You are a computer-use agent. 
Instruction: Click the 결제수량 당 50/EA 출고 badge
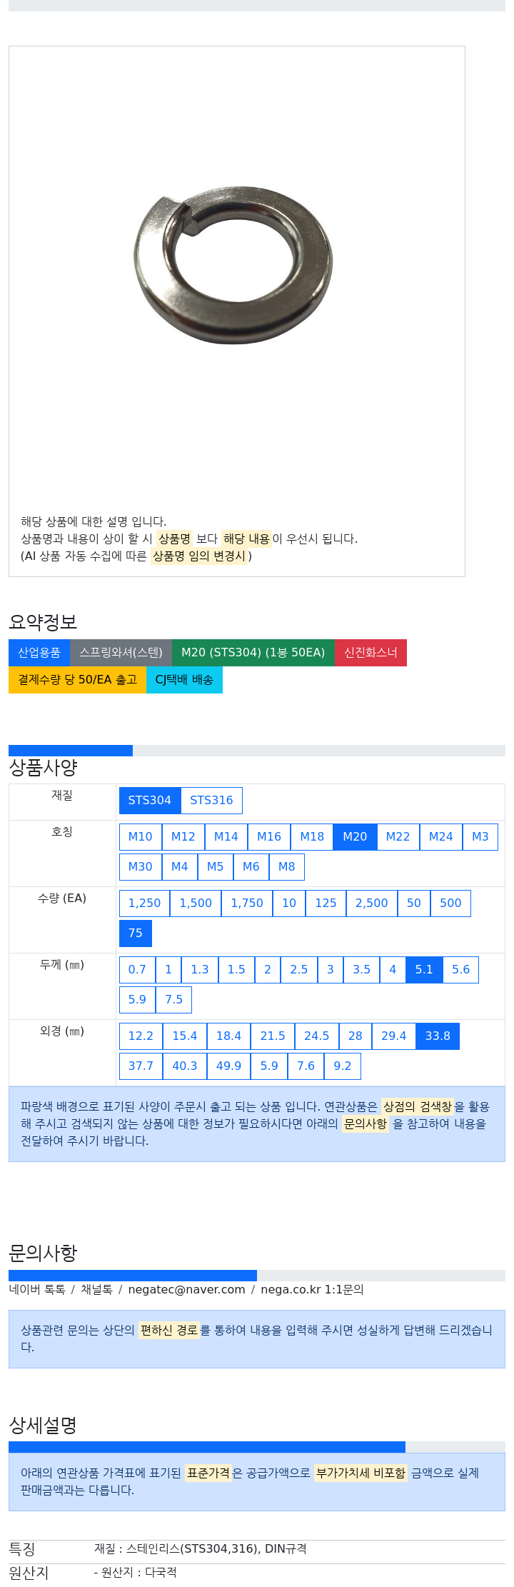77,680
